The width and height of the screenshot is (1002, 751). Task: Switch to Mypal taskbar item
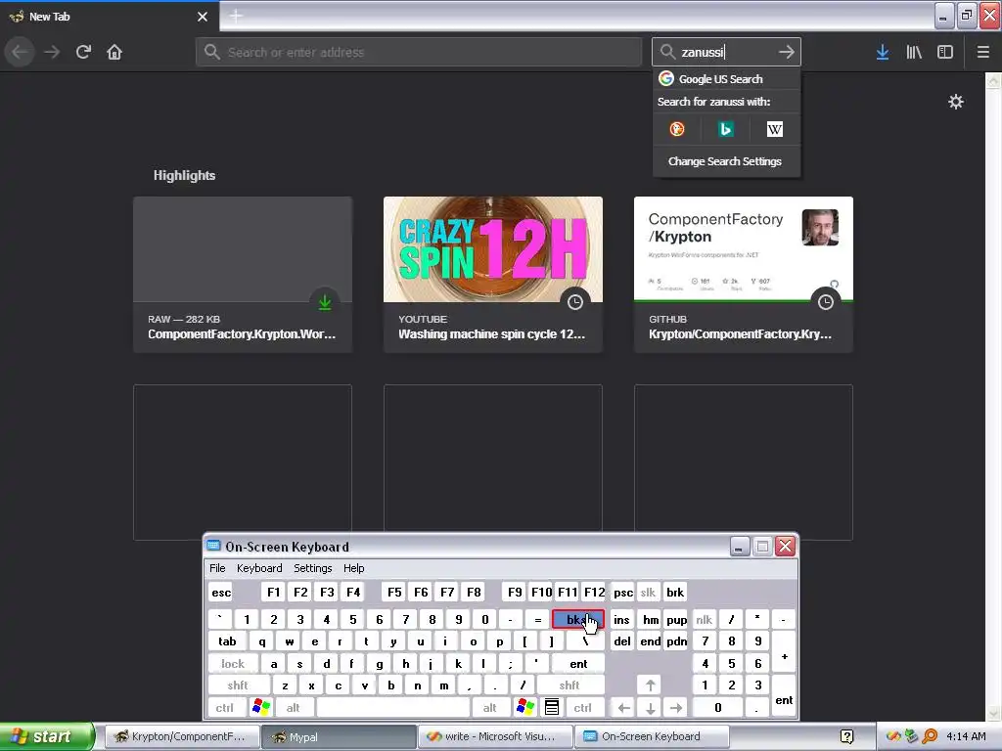coord(339,736)
